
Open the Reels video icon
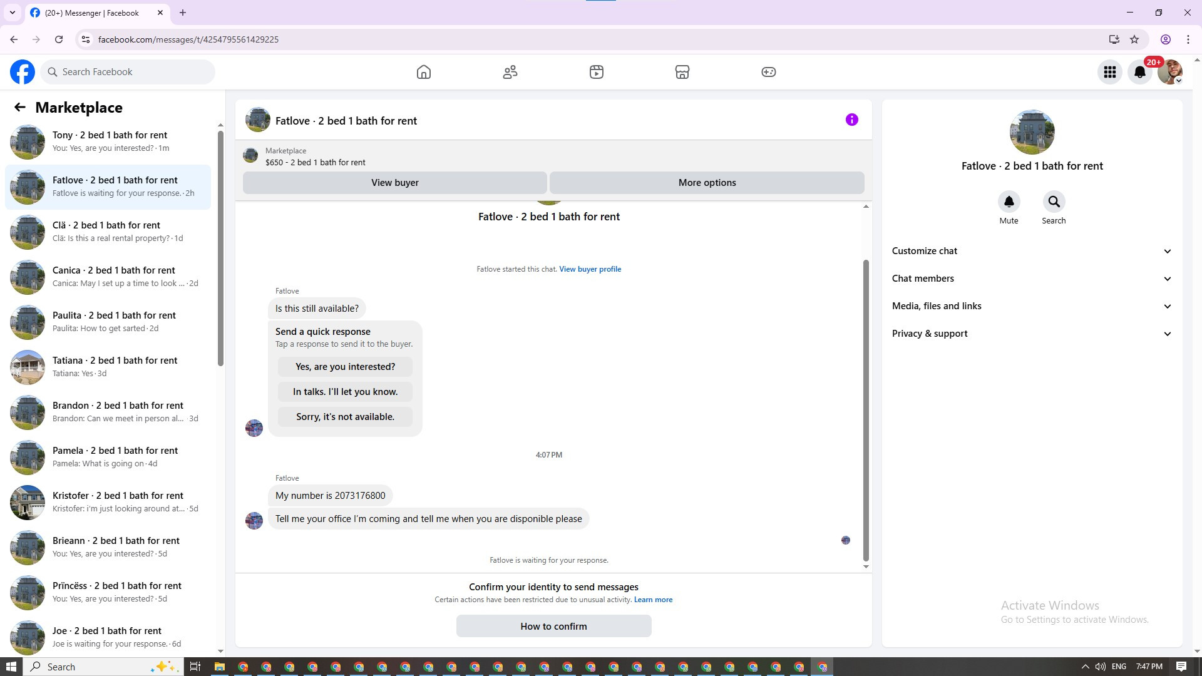(x=596, y=72)
